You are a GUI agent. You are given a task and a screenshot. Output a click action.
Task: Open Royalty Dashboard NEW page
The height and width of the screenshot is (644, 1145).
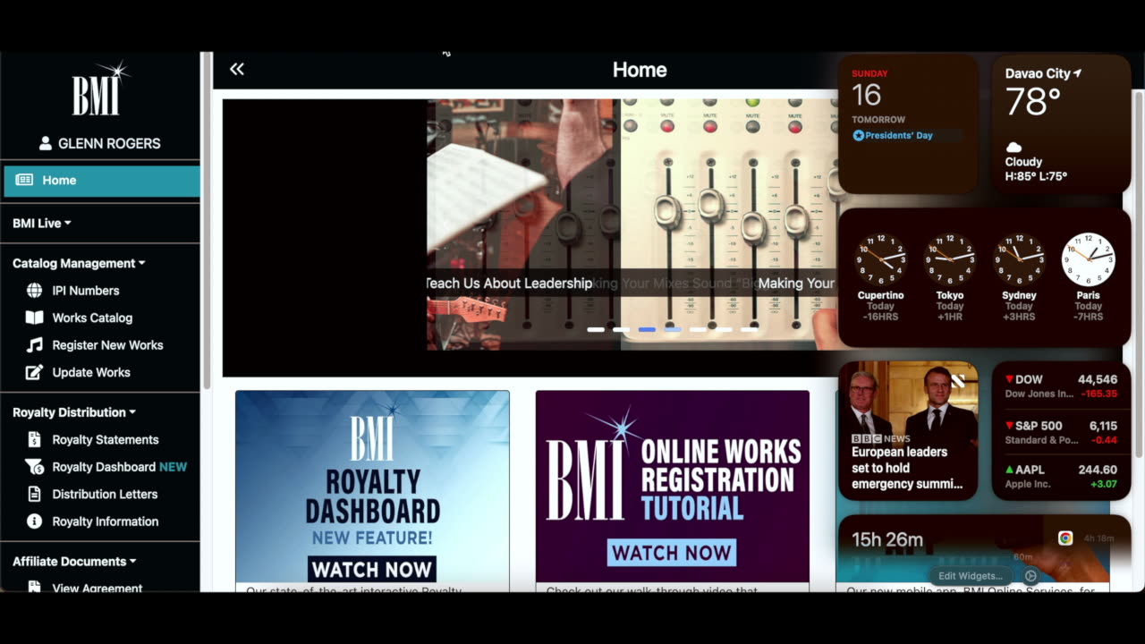[120, 467]
